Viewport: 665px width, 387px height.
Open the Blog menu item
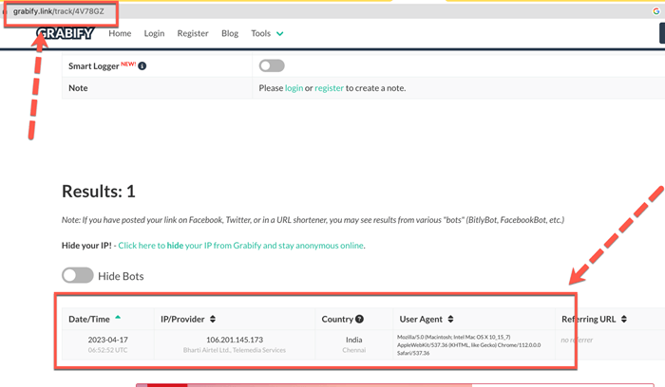230,33
